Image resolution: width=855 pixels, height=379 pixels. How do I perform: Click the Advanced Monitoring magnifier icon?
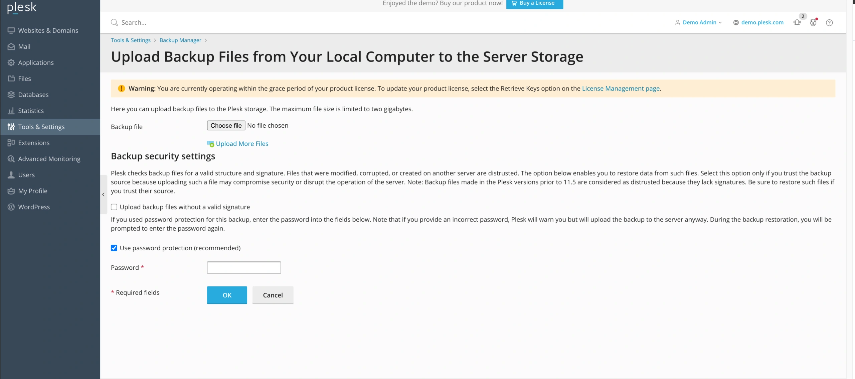coord(11,159)
